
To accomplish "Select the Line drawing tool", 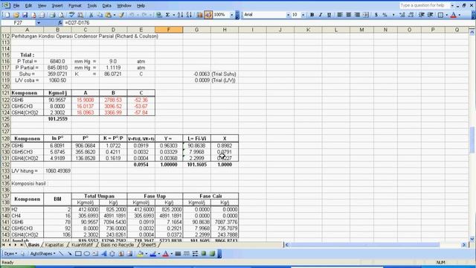I will click(x=61, y=253).
